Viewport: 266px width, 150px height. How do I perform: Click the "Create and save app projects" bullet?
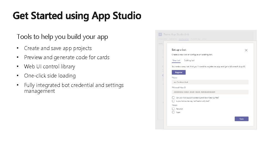[x=58, y=48]
